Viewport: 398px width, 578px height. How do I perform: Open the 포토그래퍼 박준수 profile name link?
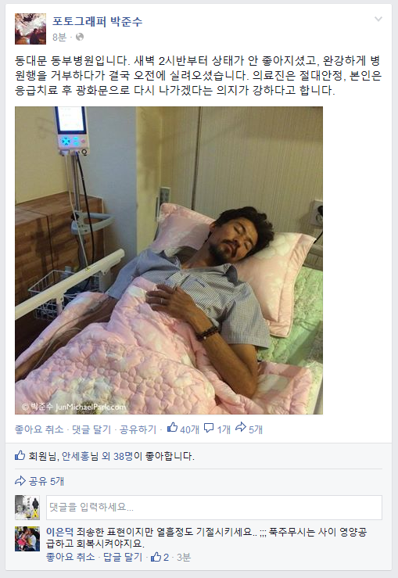97,21
